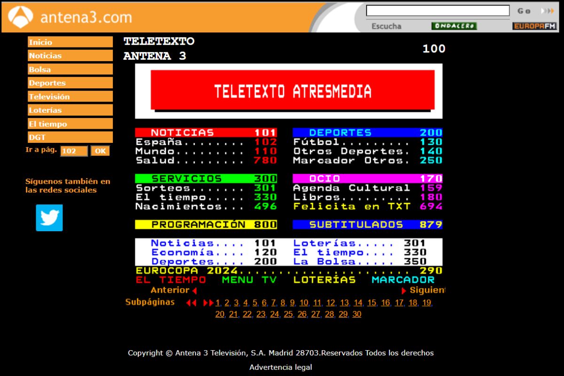564x376 pixels.
Task: Click the Fútbol 130 teletext row
Action: pos(368,142)
